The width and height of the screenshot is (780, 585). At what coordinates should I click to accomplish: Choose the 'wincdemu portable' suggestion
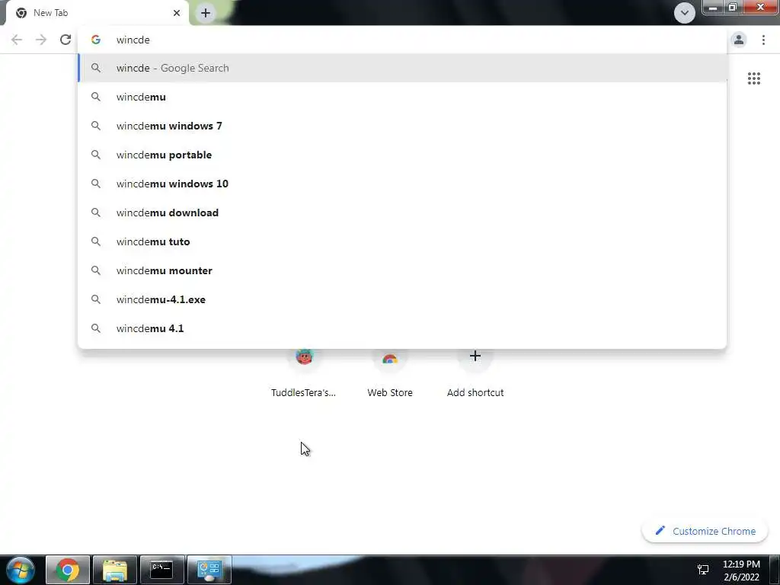[x=402, y=155]
